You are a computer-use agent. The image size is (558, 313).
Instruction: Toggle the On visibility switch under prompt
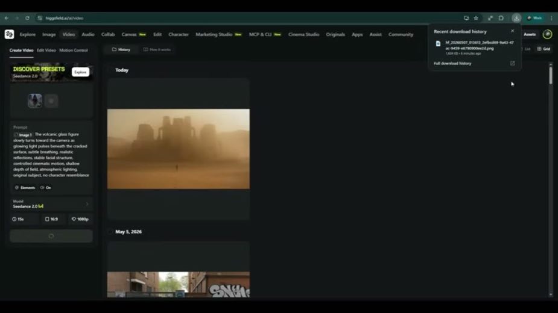click(46, 188)
